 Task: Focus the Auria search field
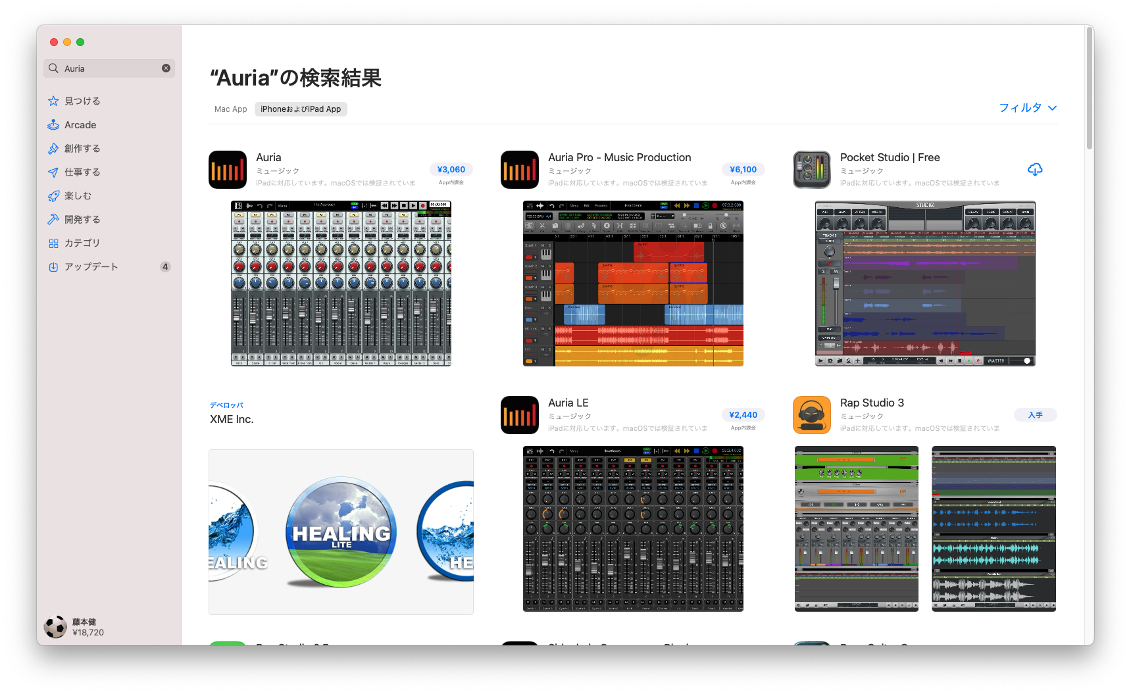point(109,68)
